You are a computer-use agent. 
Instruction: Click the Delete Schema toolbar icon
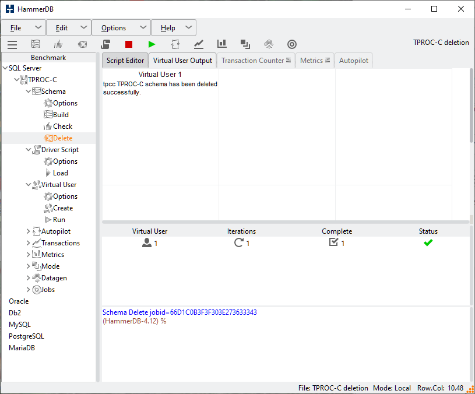(82, 44)
